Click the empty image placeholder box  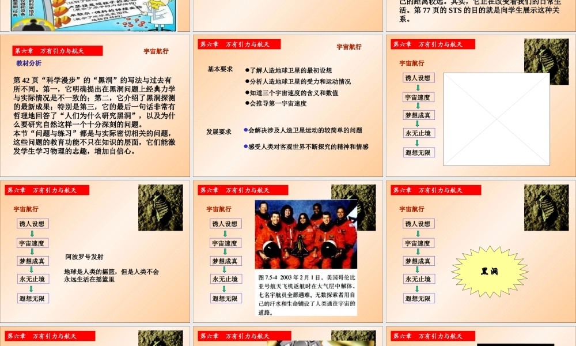497,119
